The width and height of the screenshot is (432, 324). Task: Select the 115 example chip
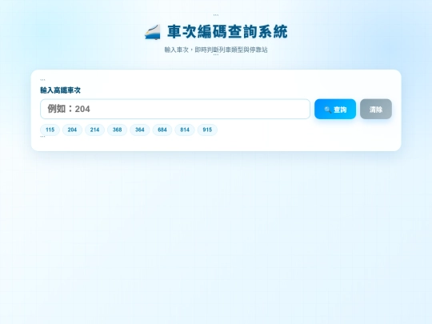[x=50, y=130]
